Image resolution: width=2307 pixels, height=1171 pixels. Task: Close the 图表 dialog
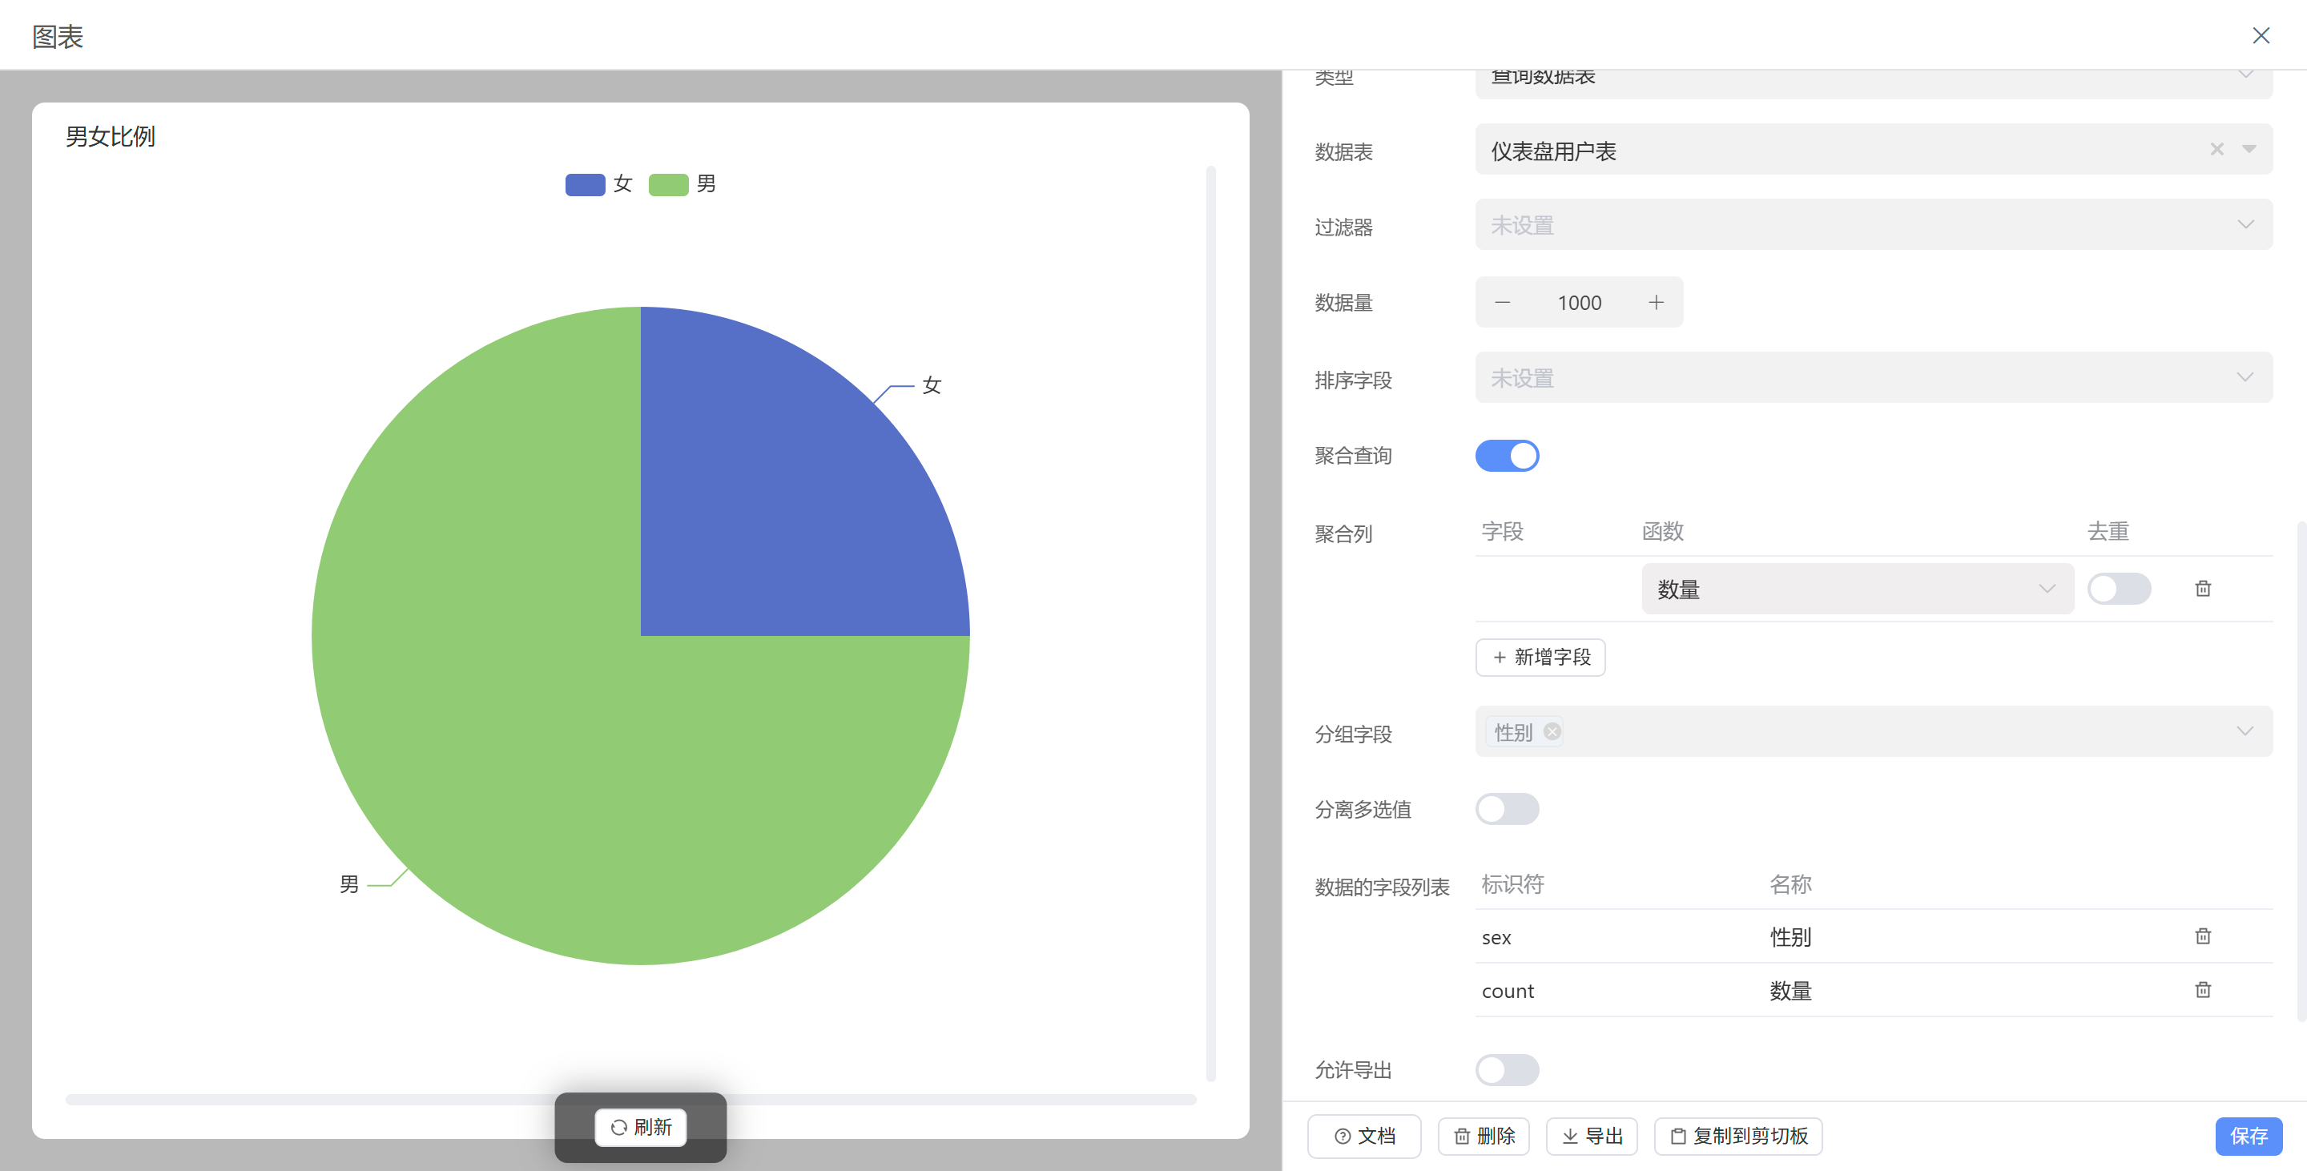point(2261,36)
